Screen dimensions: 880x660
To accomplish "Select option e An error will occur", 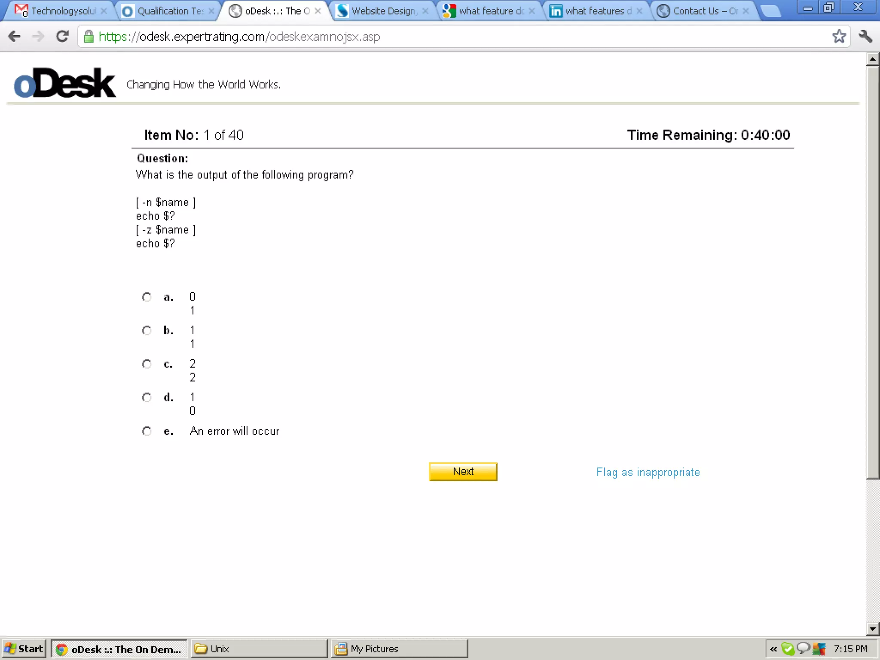I will [147, 431].
